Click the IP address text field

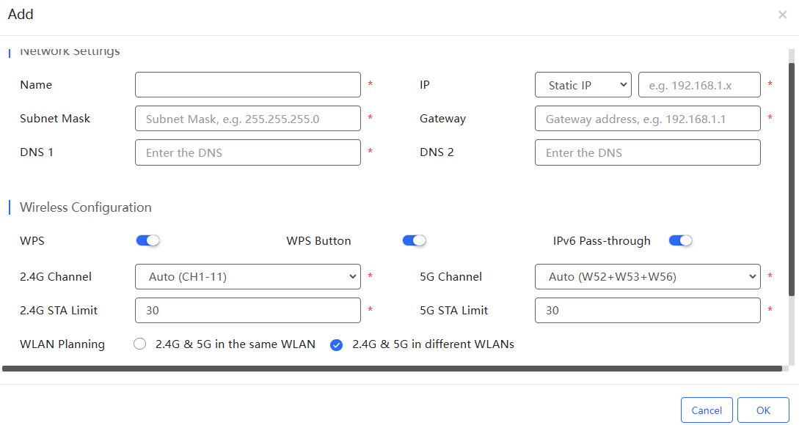[x=700, y=85]
